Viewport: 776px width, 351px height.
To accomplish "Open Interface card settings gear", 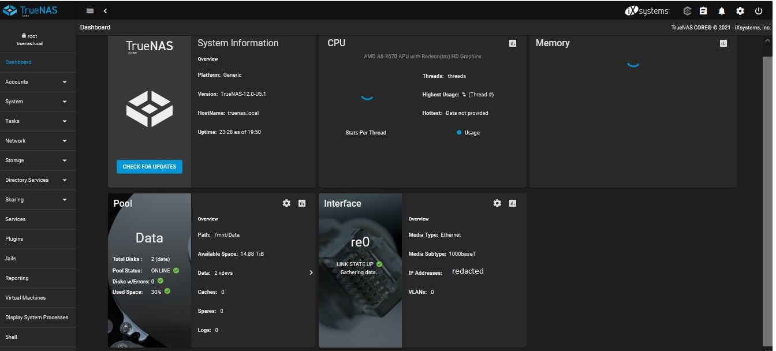I will (497, 203).
